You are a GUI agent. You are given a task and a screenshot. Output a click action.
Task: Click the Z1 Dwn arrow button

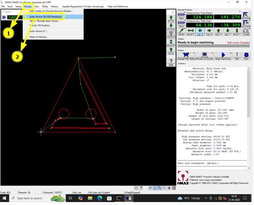click(171, 27)
